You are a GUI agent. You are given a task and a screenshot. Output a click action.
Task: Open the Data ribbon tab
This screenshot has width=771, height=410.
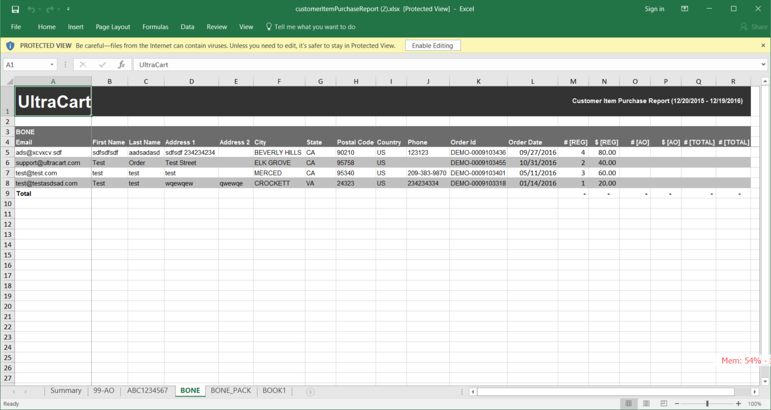tap(187, 27)
